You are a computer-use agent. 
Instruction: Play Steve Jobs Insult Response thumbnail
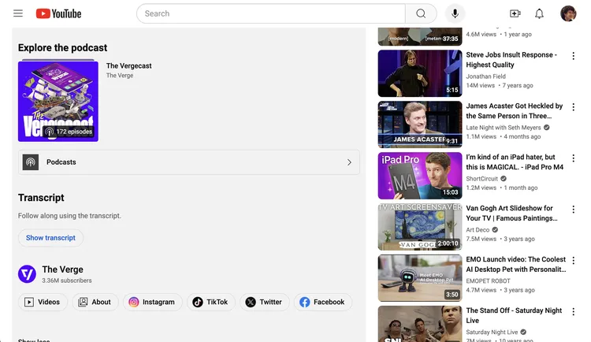(420, 73)
